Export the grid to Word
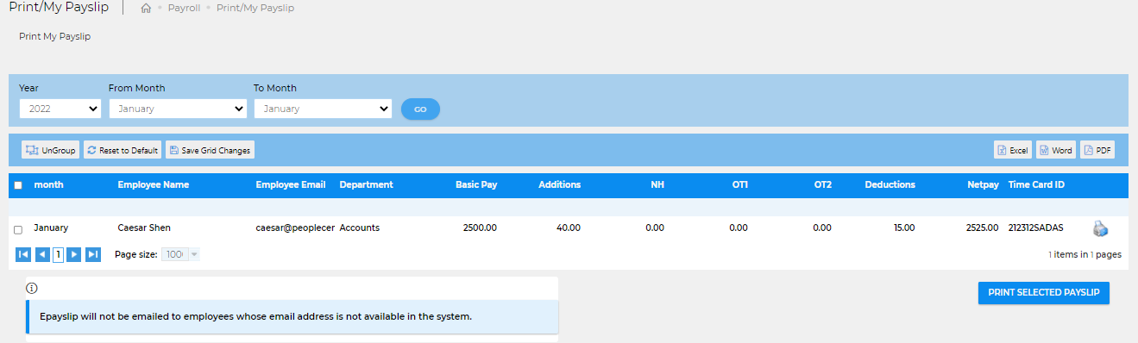Image resolution: width=1138 pixels, height=343 pixels. coord(1056,150)
